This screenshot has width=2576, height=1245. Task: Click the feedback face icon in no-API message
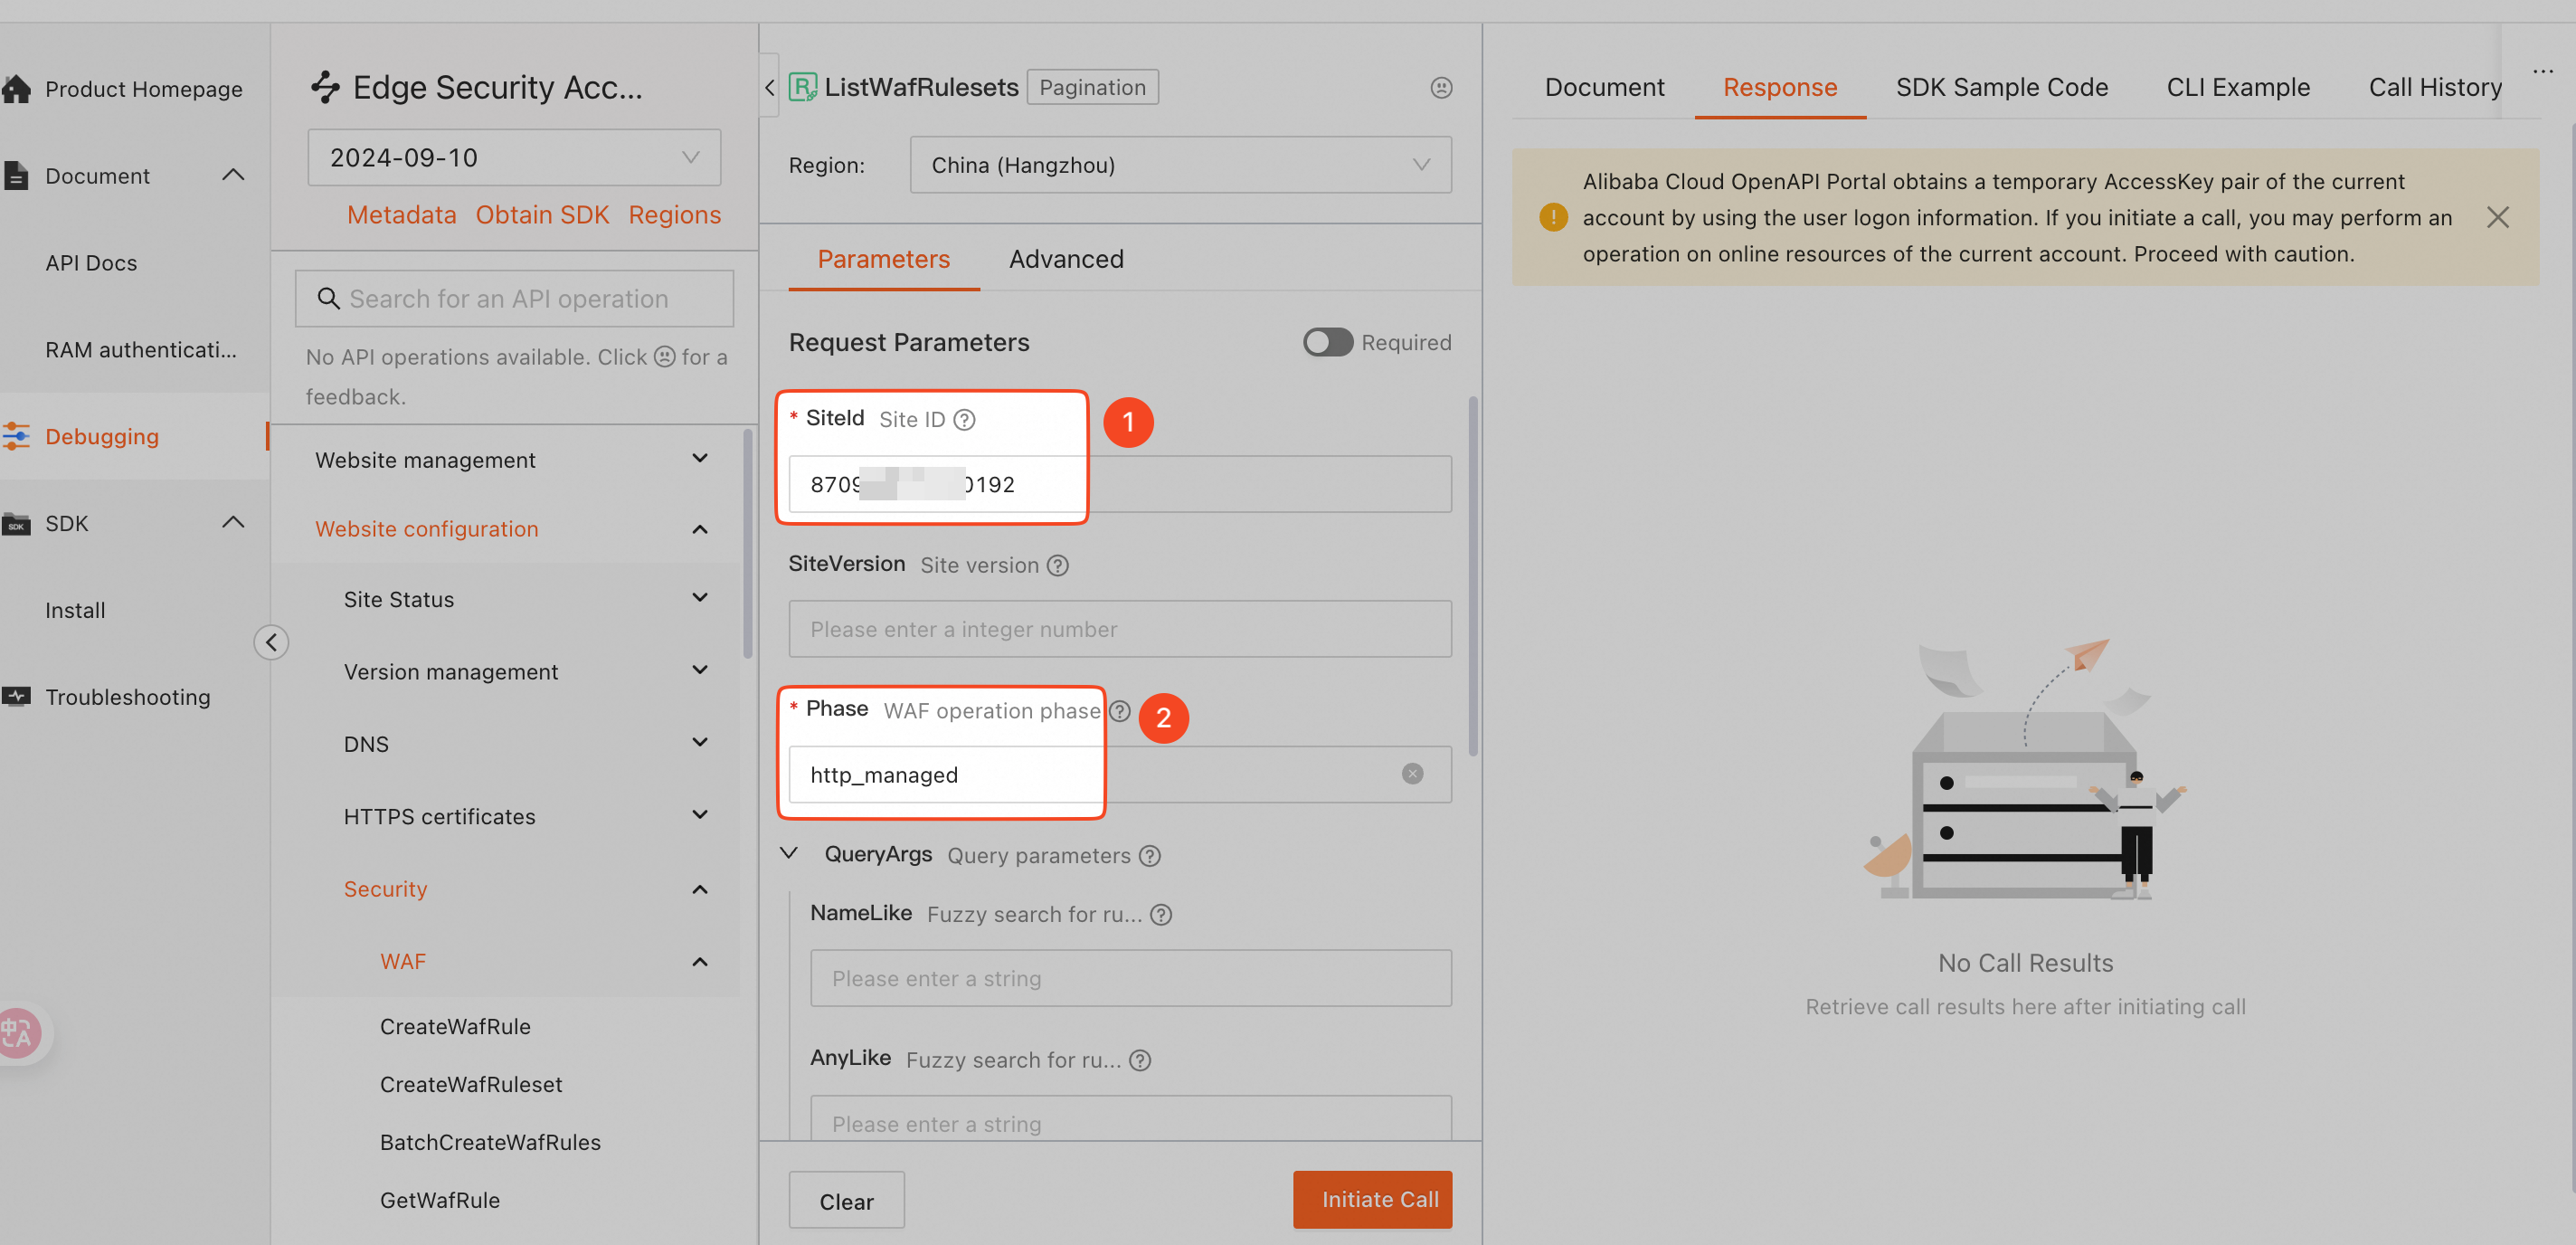tap(664, 357)
